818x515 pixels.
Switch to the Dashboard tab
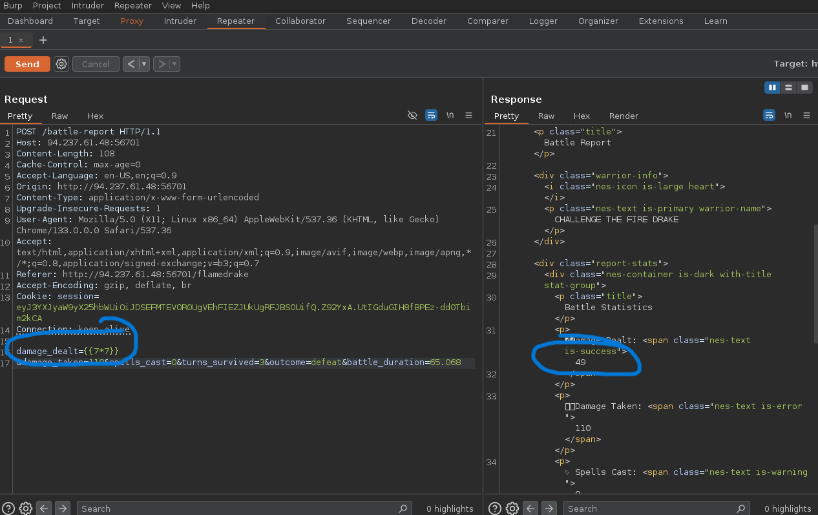coord(30,21)
